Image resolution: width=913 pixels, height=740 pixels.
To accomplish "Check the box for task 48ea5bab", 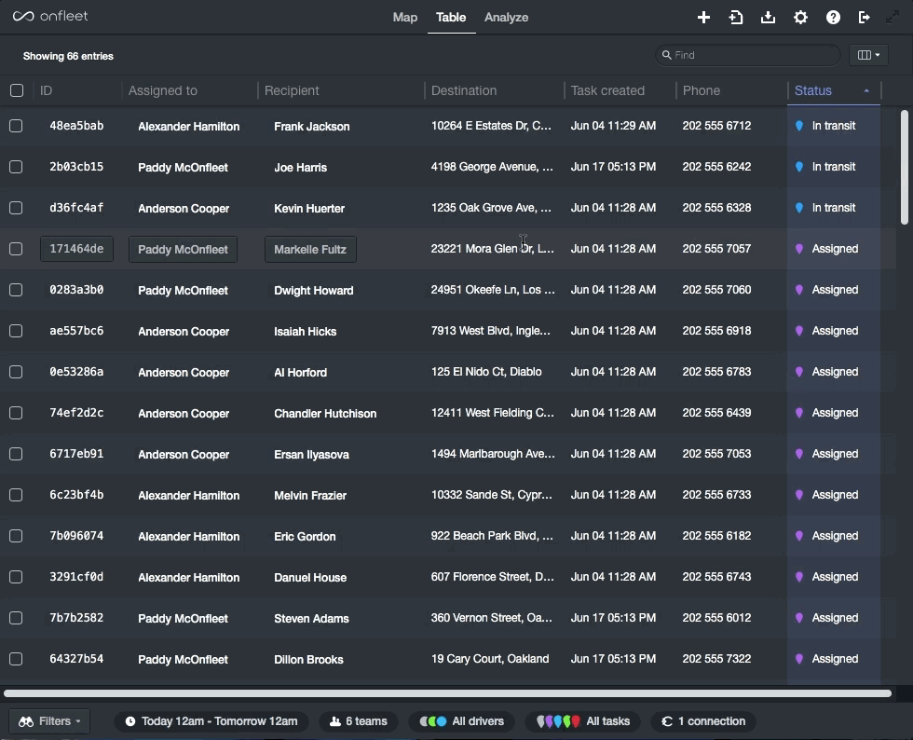I will (x=17, y=126).
